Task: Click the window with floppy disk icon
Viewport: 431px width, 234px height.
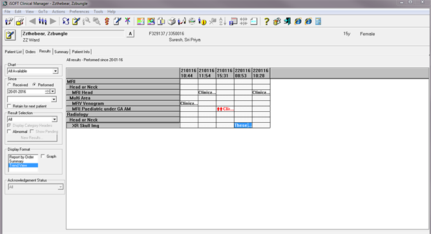Action: (233, 21)
